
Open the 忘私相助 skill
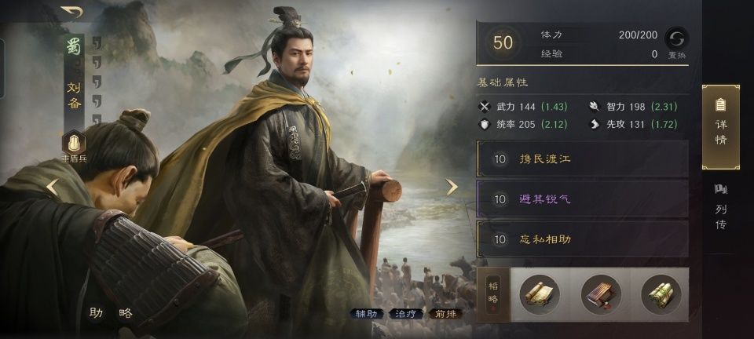(x=582, y=239)
